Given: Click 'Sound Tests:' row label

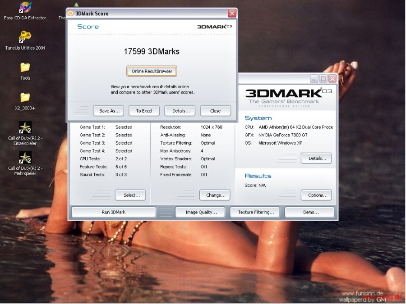Looking at the screenshot, I should [92, 174].
